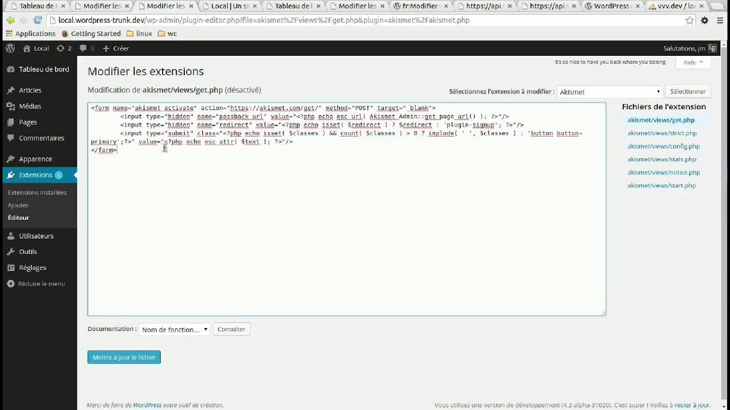Open the Médias library menu
This screenshot has height=410, width=730.
pos(38,106)
